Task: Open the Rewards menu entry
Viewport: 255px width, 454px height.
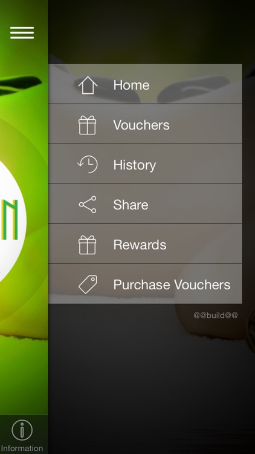Action: click(145, 244)
